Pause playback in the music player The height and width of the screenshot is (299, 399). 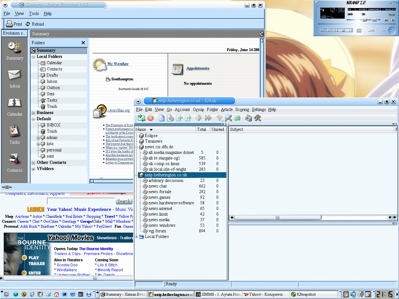coord(336,30)
